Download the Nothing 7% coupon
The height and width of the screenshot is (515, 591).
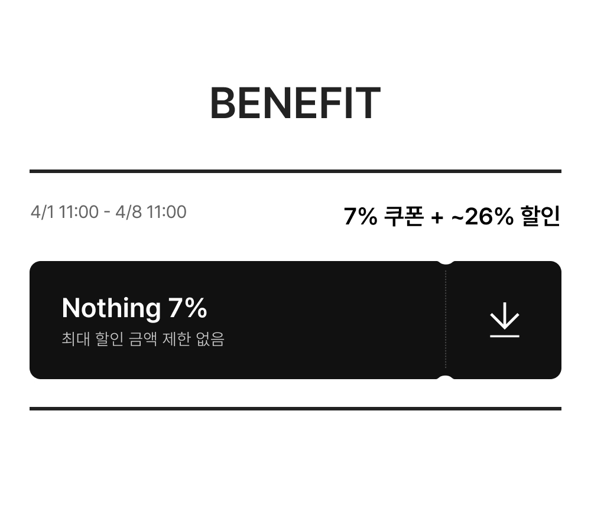click(504, 320)
